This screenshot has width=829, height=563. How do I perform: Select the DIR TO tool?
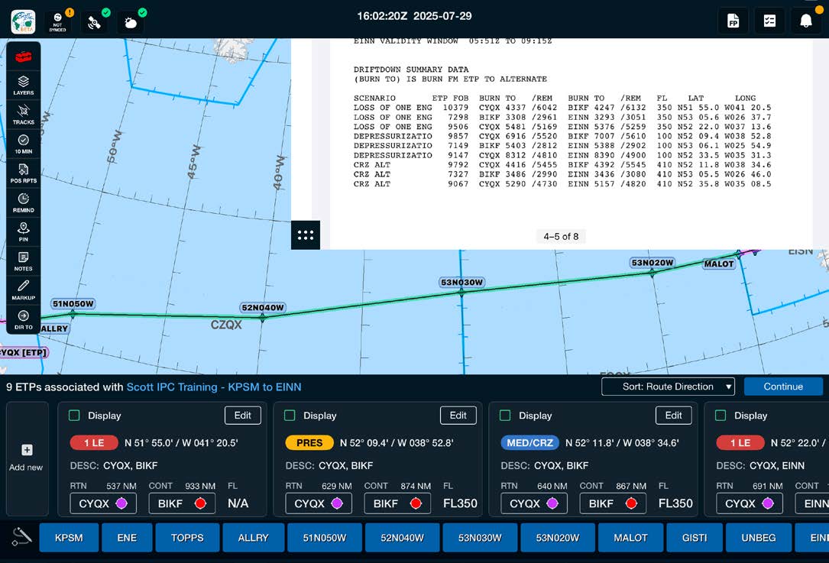click(23, 320)
